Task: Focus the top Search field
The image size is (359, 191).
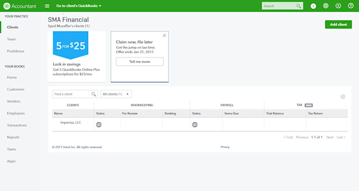Action: point(282,6)
